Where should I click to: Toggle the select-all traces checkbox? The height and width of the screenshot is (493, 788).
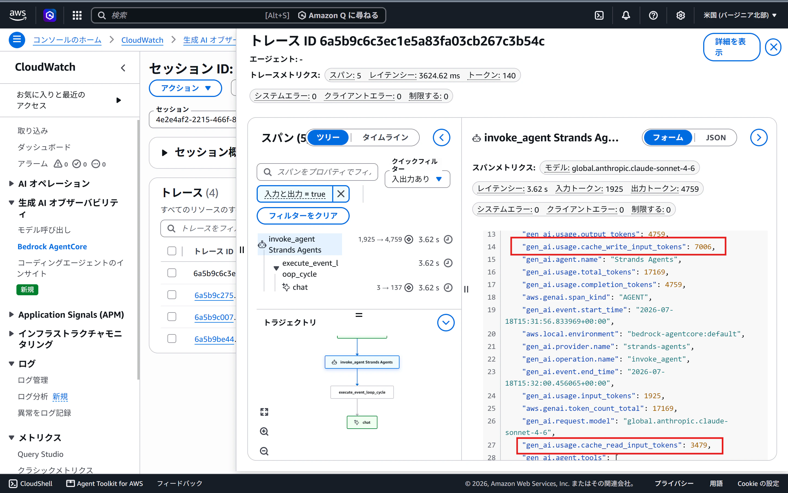pyautogui.click(x=172, y=251)
